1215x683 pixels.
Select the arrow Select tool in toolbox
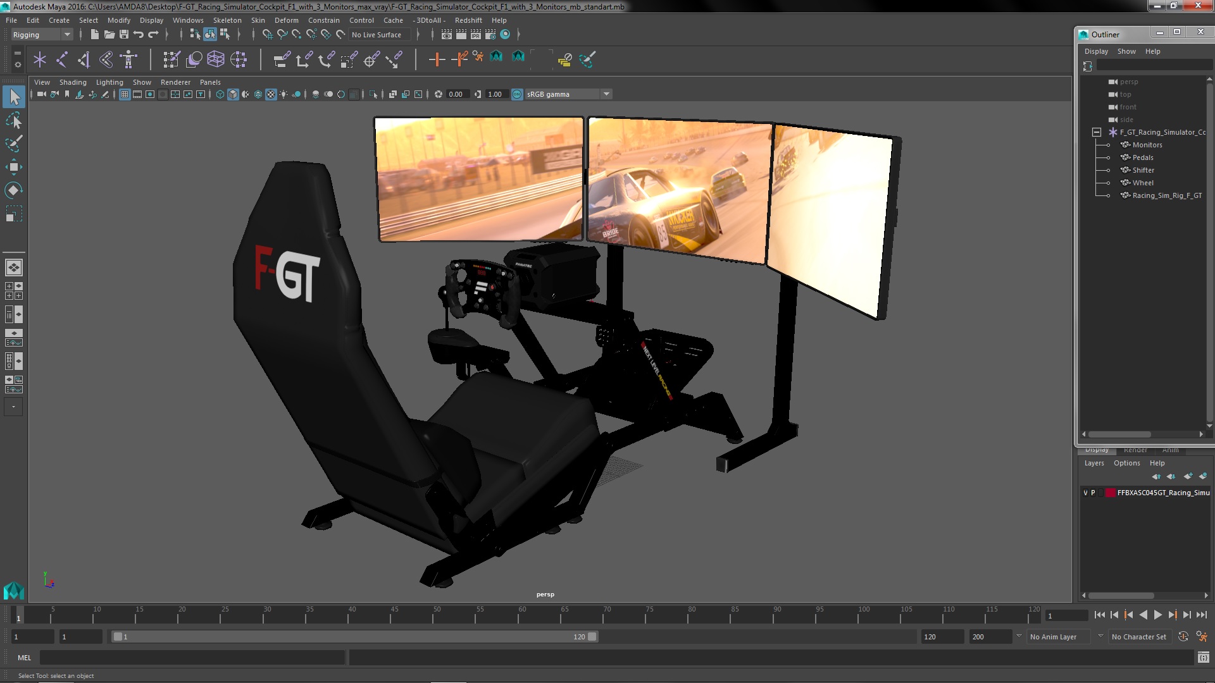tap(14, 97)
